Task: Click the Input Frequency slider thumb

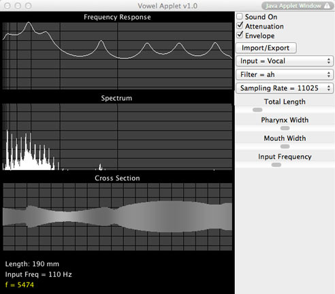Action: pos(276,165)
